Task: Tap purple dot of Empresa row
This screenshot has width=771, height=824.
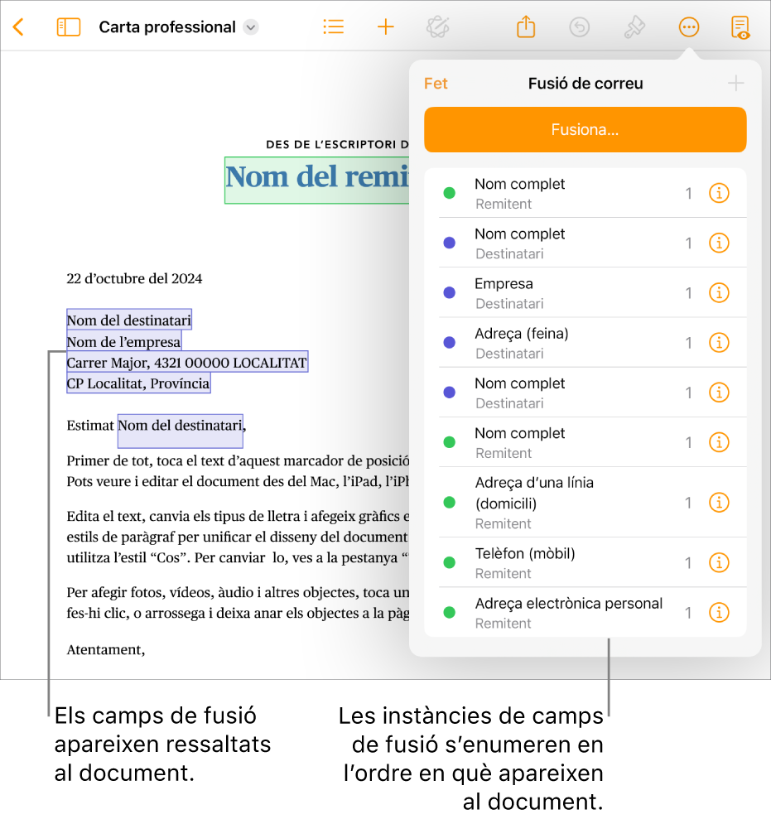Action: point(450,292)
